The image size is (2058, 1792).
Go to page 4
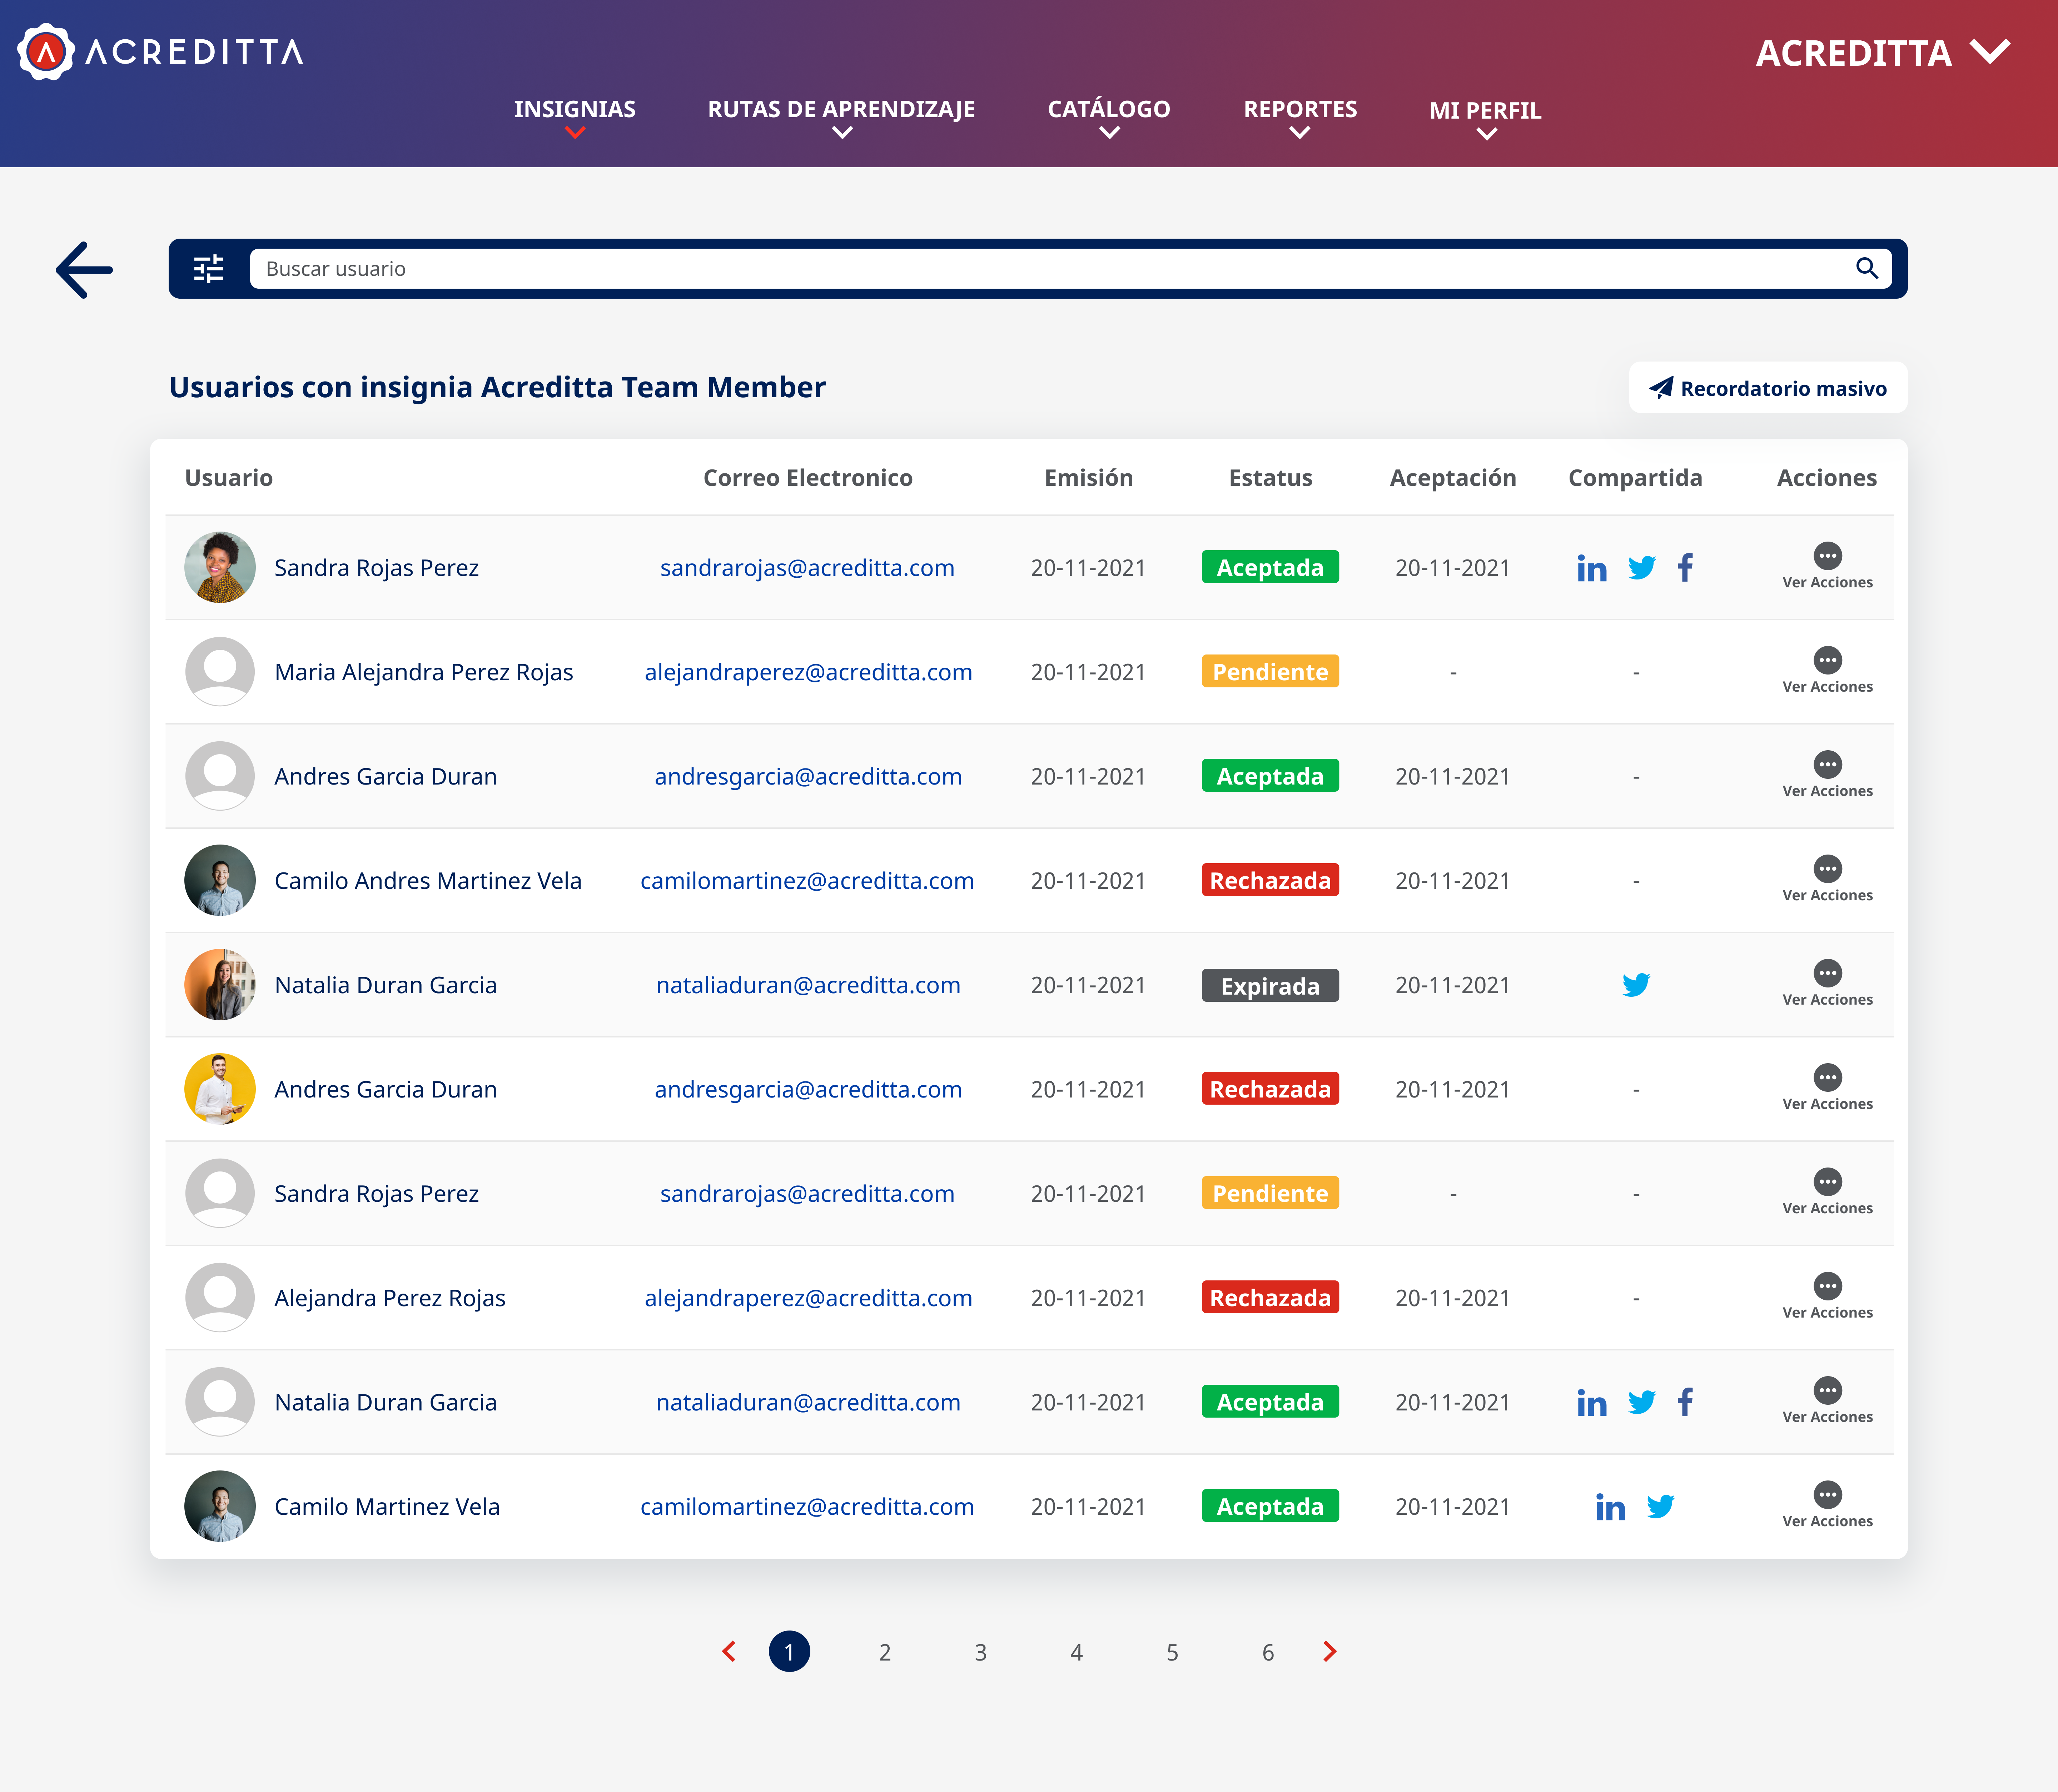tap(1076, 1653)
